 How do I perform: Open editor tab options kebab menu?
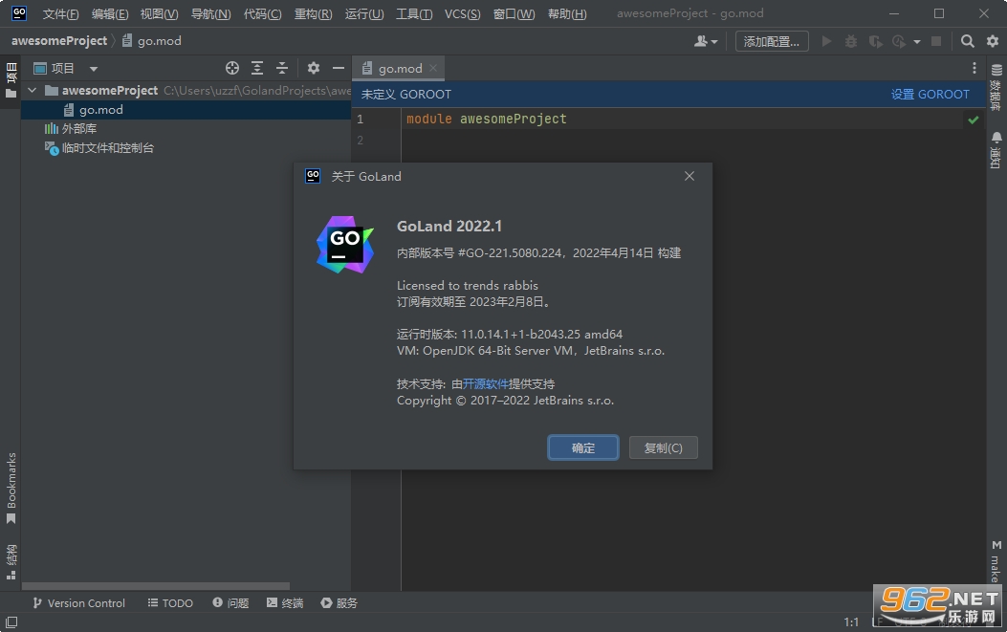pyautogui.click(x=974, y=68)
